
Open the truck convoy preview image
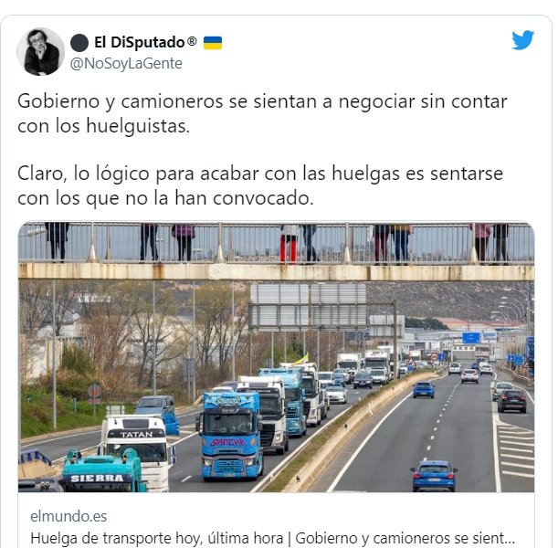tap(276, 357)
